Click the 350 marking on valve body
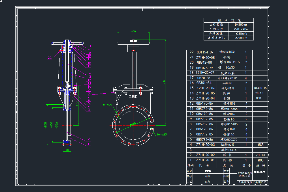This screenshot has width=288, height=192. coord(133,96)
